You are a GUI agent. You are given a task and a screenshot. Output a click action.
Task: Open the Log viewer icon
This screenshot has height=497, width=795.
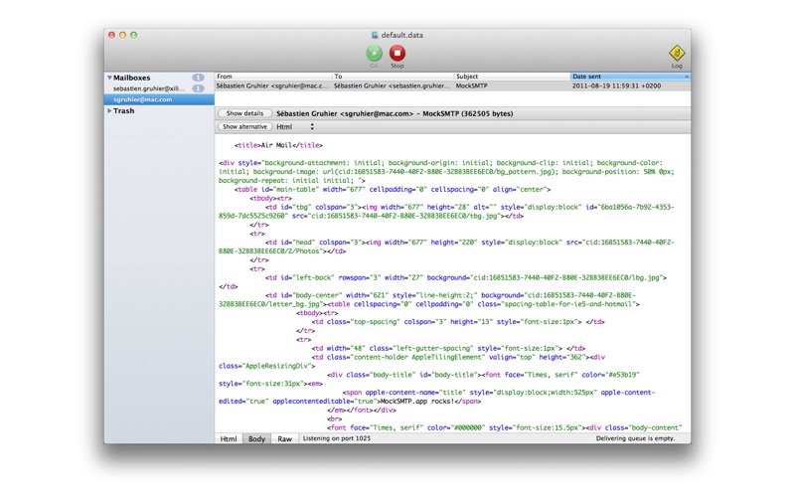click(x=677, y=53)
